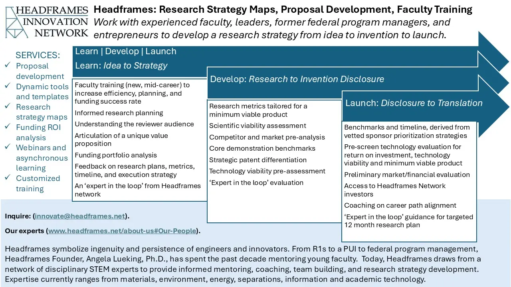Click the checkmark beside Dynamic tools and templates

click(8, 86)
